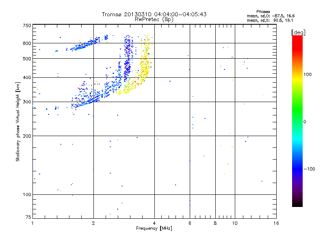Image resolution: width=325 pixels, height=243 pixels.
Task: Click y-axis tick label '300'
Action: point(27,102)
